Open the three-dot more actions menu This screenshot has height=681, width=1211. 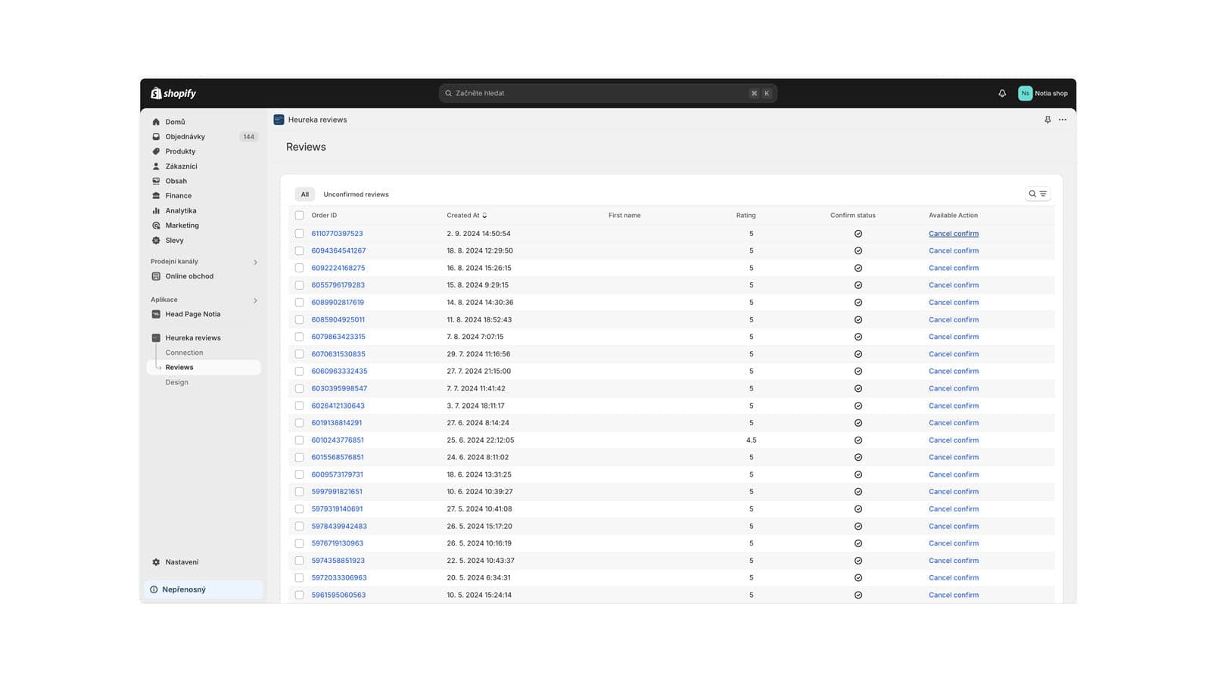pyautogui.click(x=1063, y=120)
